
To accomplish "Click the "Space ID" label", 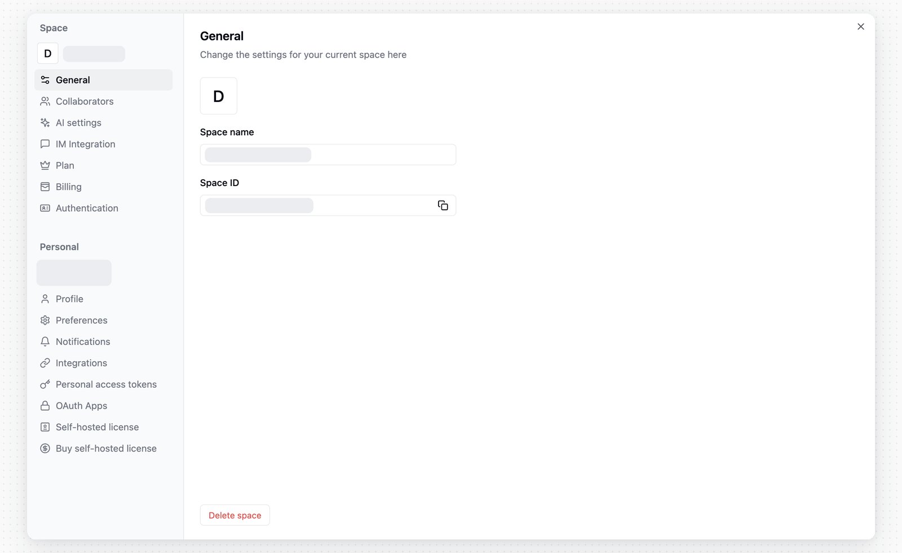I will tap(220, 183).
